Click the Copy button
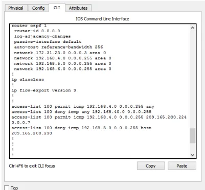The height and width of the screenshot is (190, 205). [151, 166]
